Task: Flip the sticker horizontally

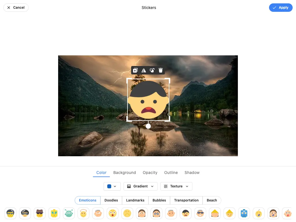Action: (144, 70)
